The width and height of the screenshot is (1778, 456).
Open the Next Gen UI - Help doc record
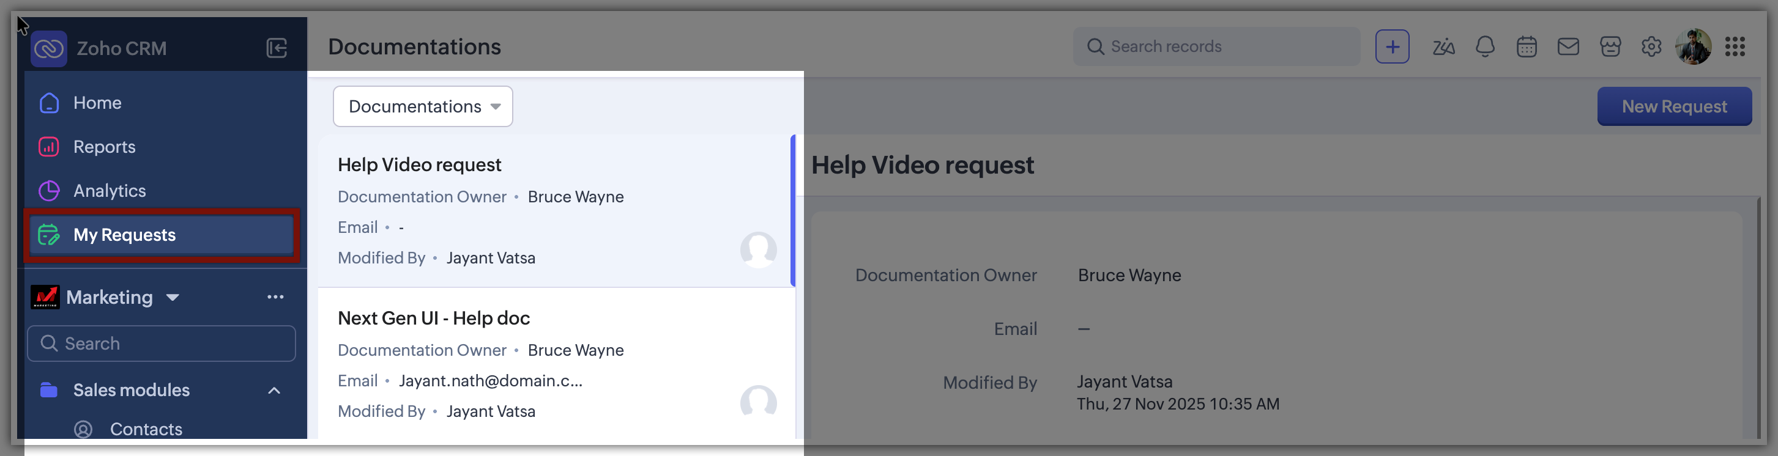(433, 318)
